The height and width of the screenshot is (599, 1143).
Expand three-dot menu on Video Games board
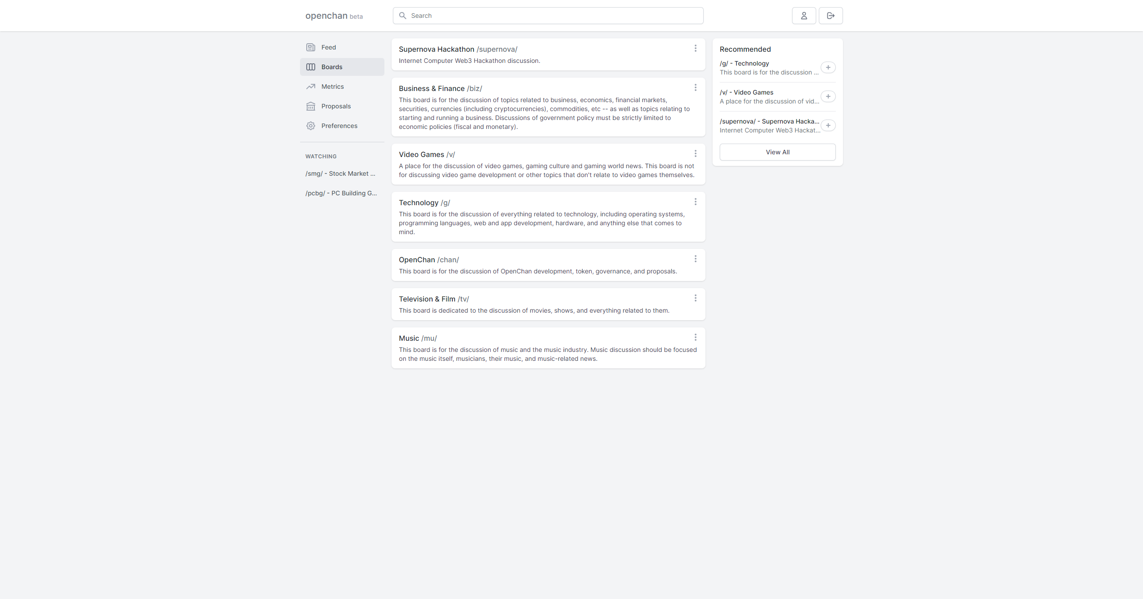pos(695,153)
